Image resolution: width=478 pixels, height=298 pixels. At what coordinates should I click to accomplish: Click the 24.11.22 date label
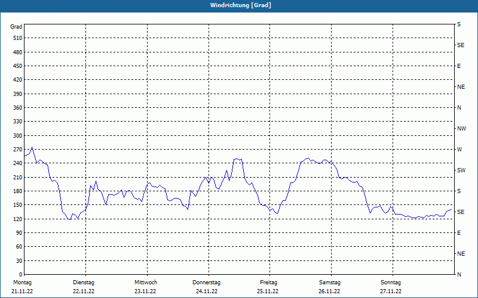(x=207, y=291)
